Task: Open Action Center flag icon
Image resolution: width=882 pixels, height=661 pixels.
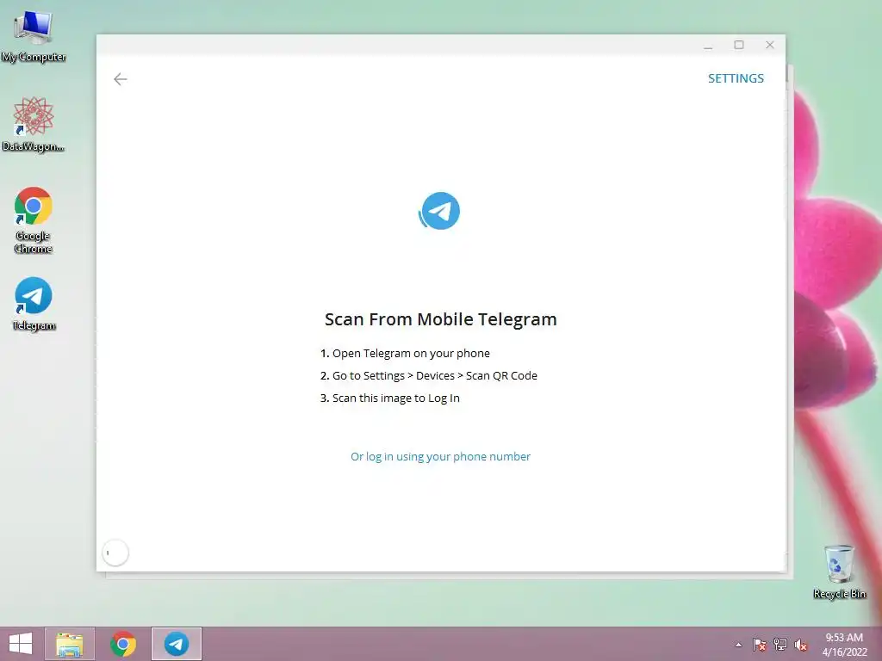Action: point(760,645)
